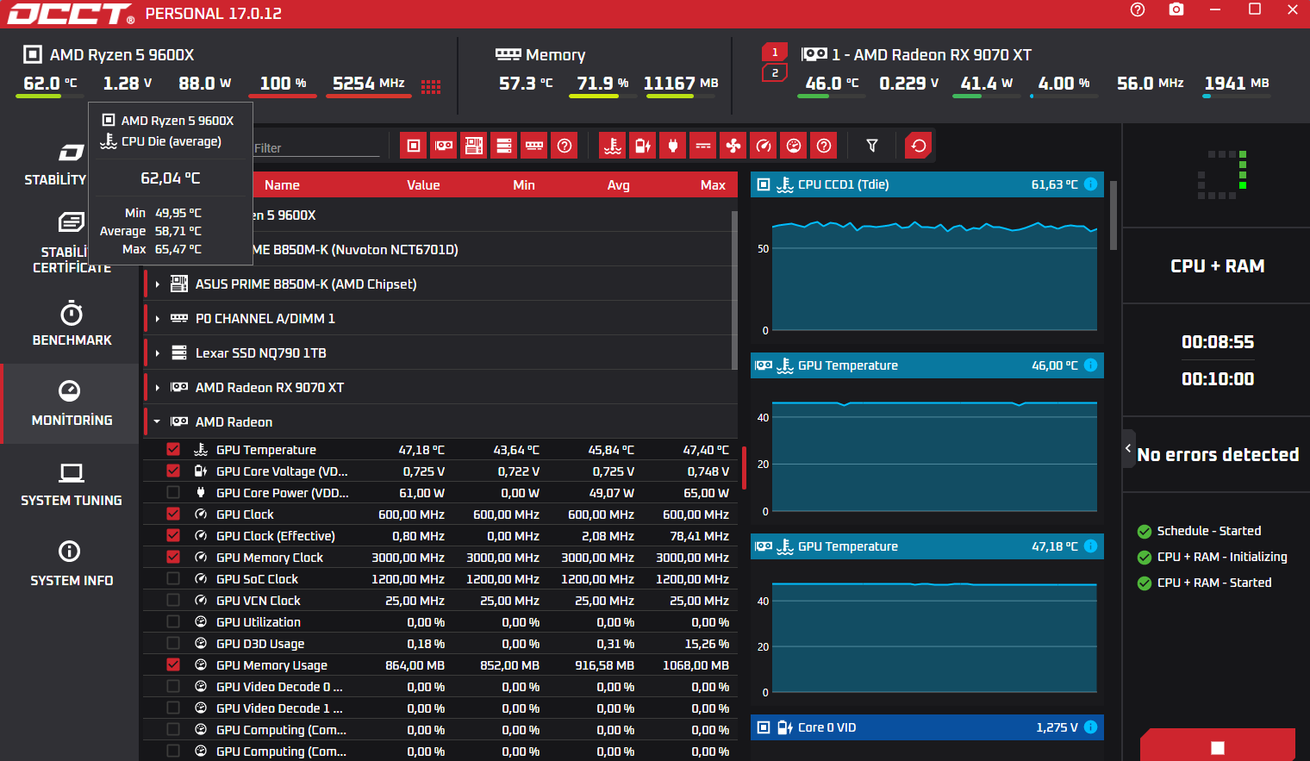This screenshot has height=761, width=1310.
Task: Open help from the title bar question mark
Action: click(x=1138, y=9)
